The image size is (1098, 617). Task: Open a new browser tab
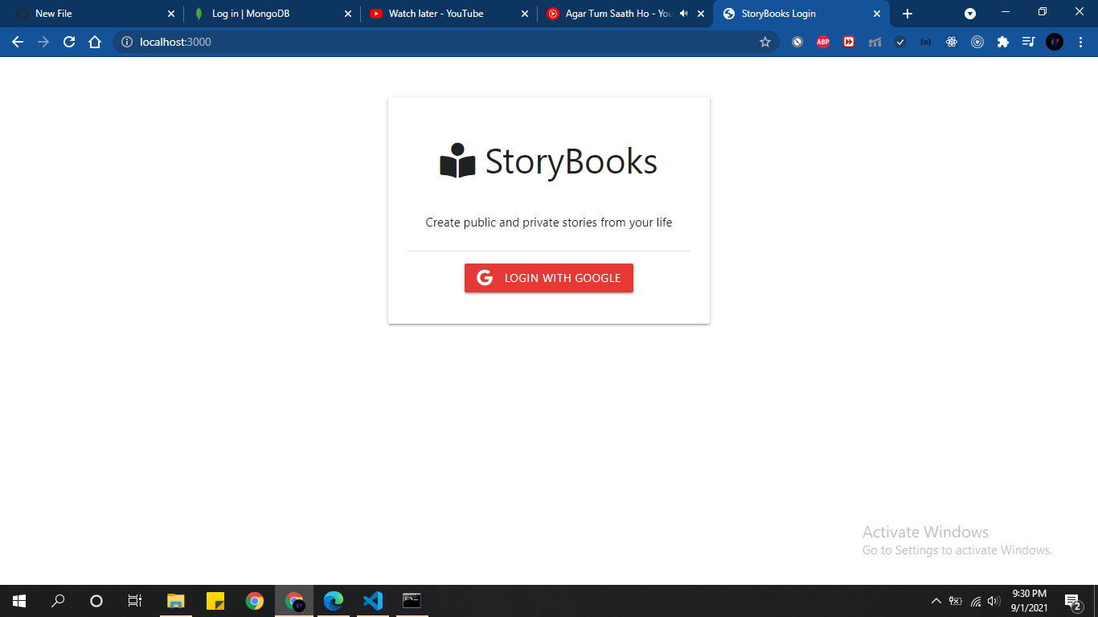coord(907,13)
